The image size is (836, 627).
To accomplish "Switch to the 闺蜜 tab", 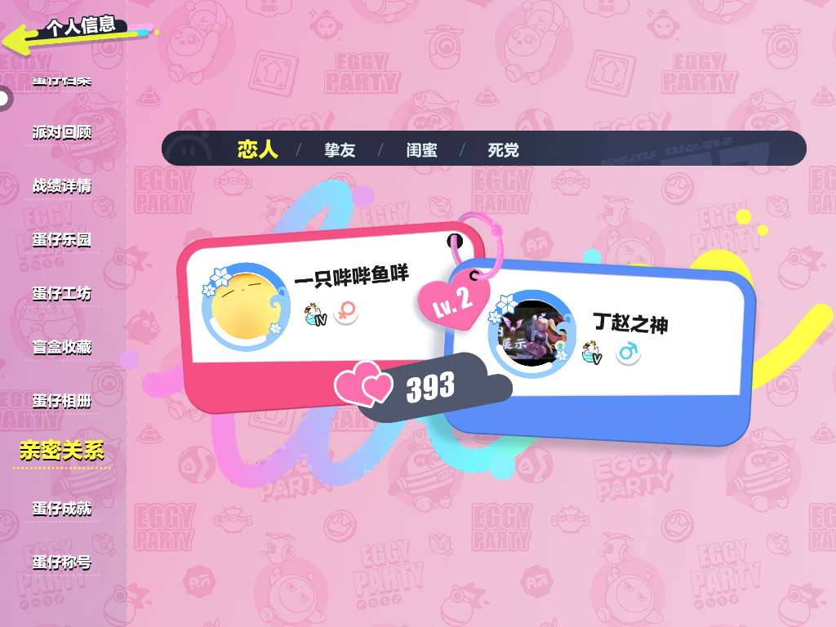I will 422,149.
